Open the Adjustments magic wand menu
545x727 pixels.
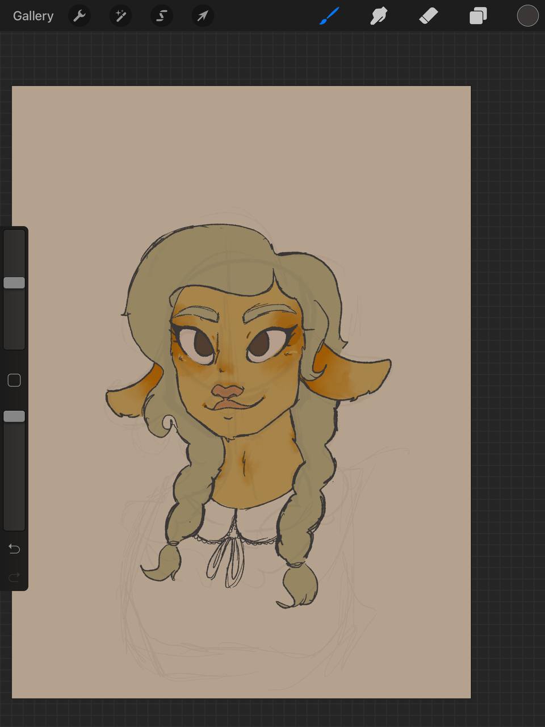tap(120, 16)
